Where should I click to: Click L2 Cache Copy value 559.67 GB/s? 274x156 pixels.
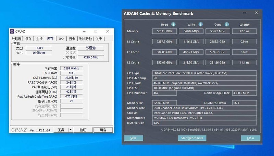pos(218,52)
